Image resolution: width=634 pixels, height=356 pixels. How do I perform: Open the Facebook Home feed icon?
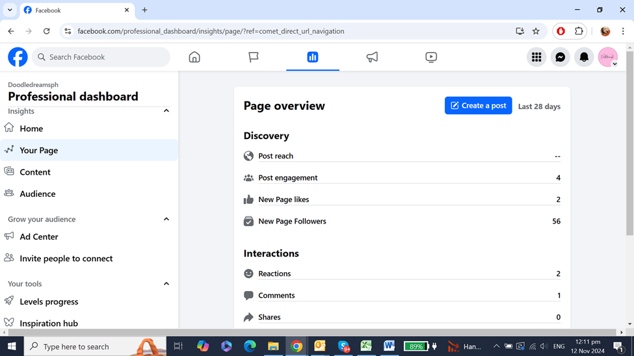coord(194,57)
